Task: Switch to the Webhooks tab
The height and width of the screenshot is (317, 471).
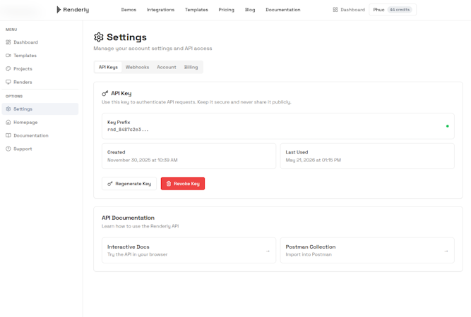Action: 137,67
